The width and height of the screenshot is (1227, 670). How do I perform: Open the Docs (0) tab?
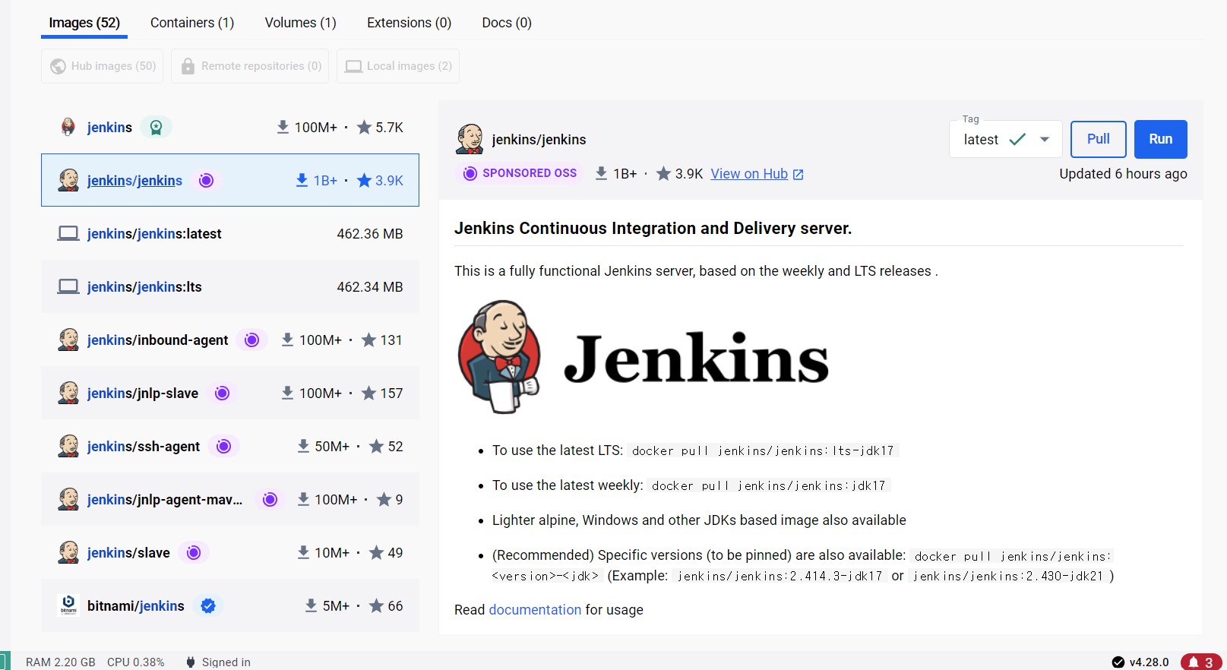pos(507,23)
